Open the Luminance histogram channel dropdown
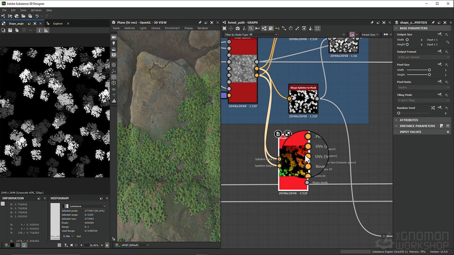Image resolution: width=454 pixels, height=255 pixels. pyautogui.click(x=84, y=206)
